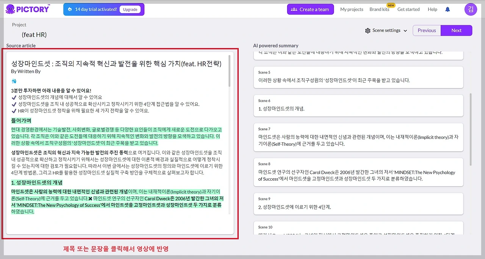485x259 pixels.
Task: Open Brand kits menu item
Action: [x=379, y=9]
